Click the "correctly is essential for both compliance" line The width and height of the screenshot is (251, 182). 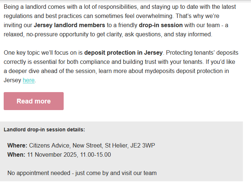pos(59,62)
